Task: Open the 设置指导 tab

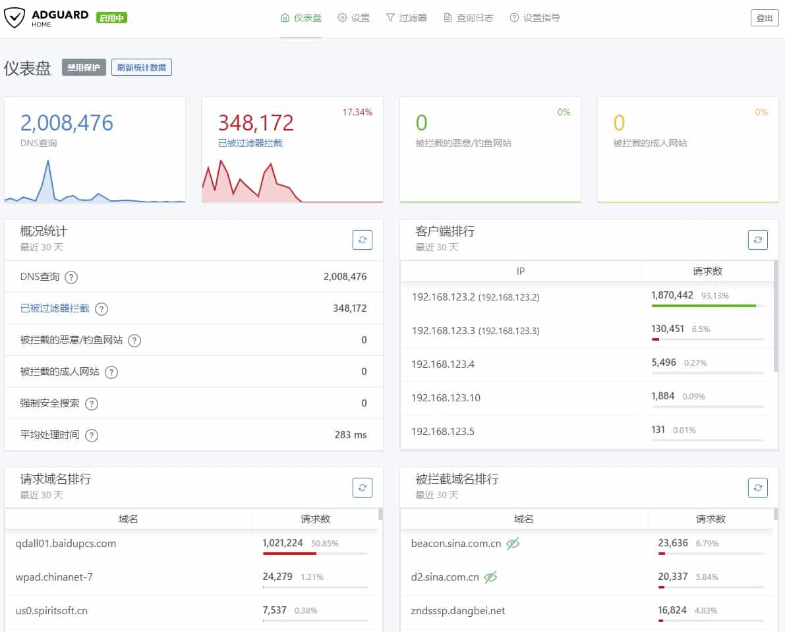Action: click(x=535, y=18)
